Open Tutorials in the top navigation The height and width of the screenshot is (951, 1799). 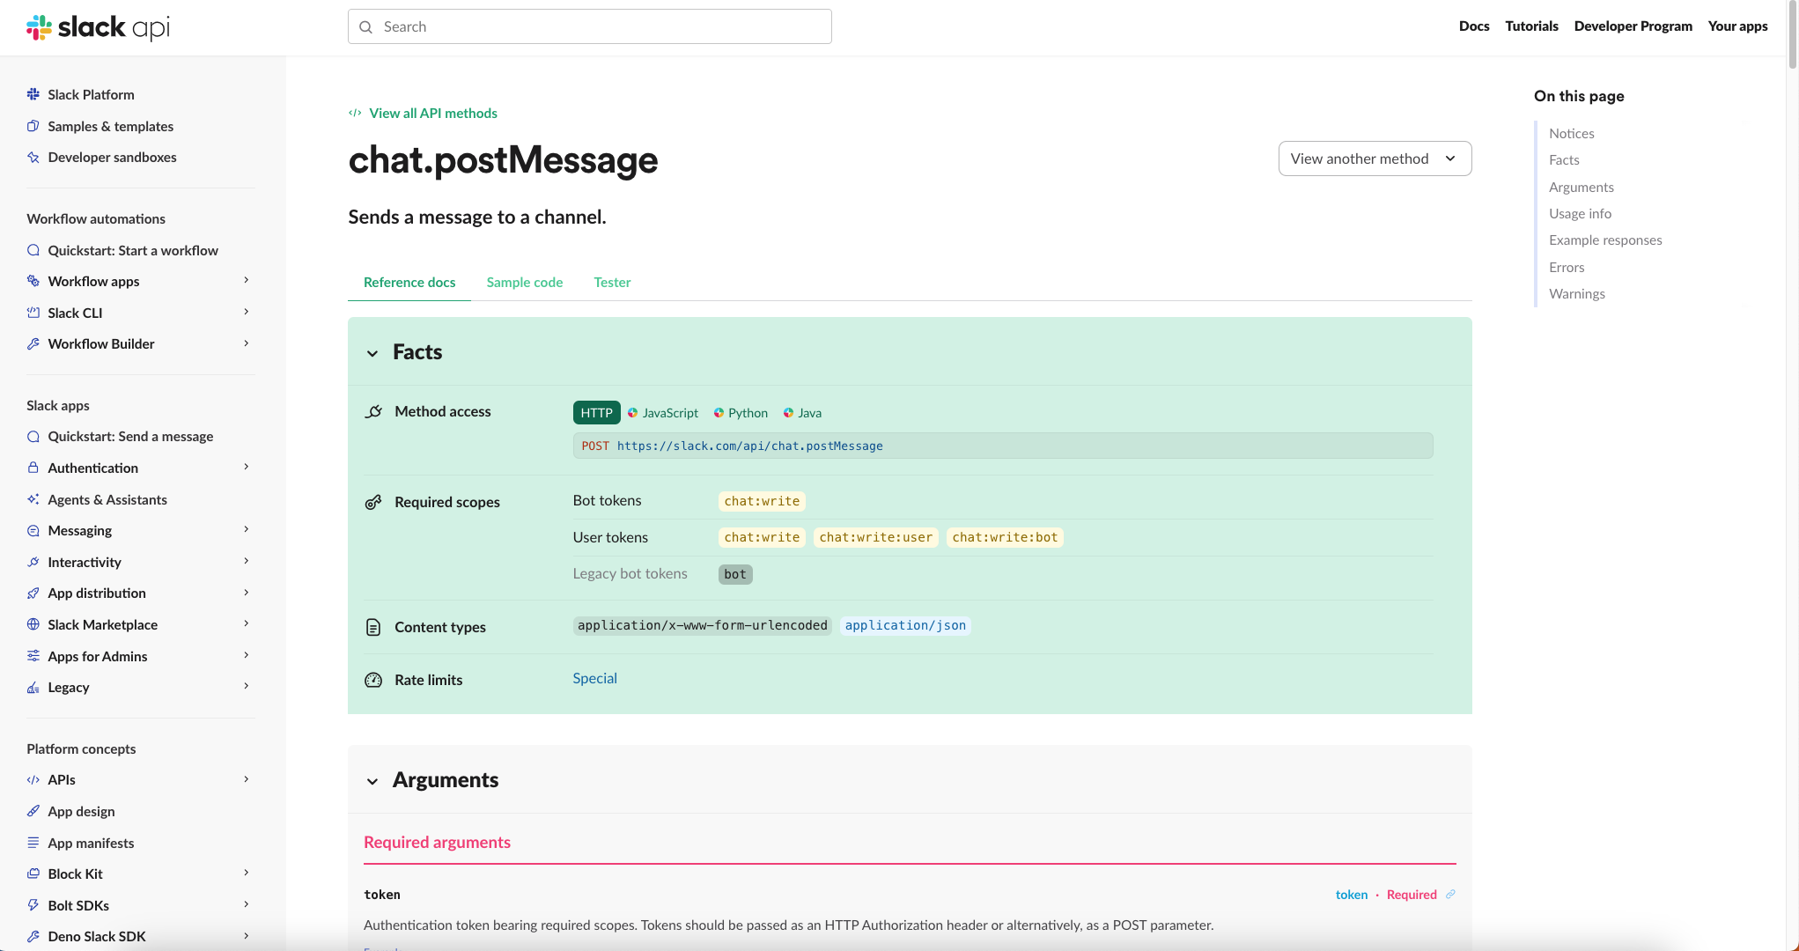tap(1531, 26)
